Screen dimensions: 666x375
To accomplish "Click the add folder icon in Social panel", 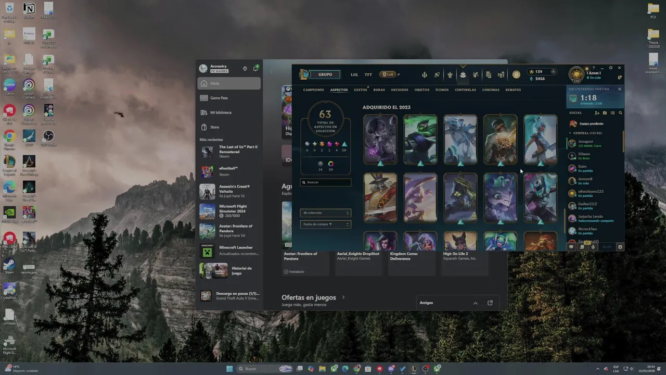I will [605, 113].
